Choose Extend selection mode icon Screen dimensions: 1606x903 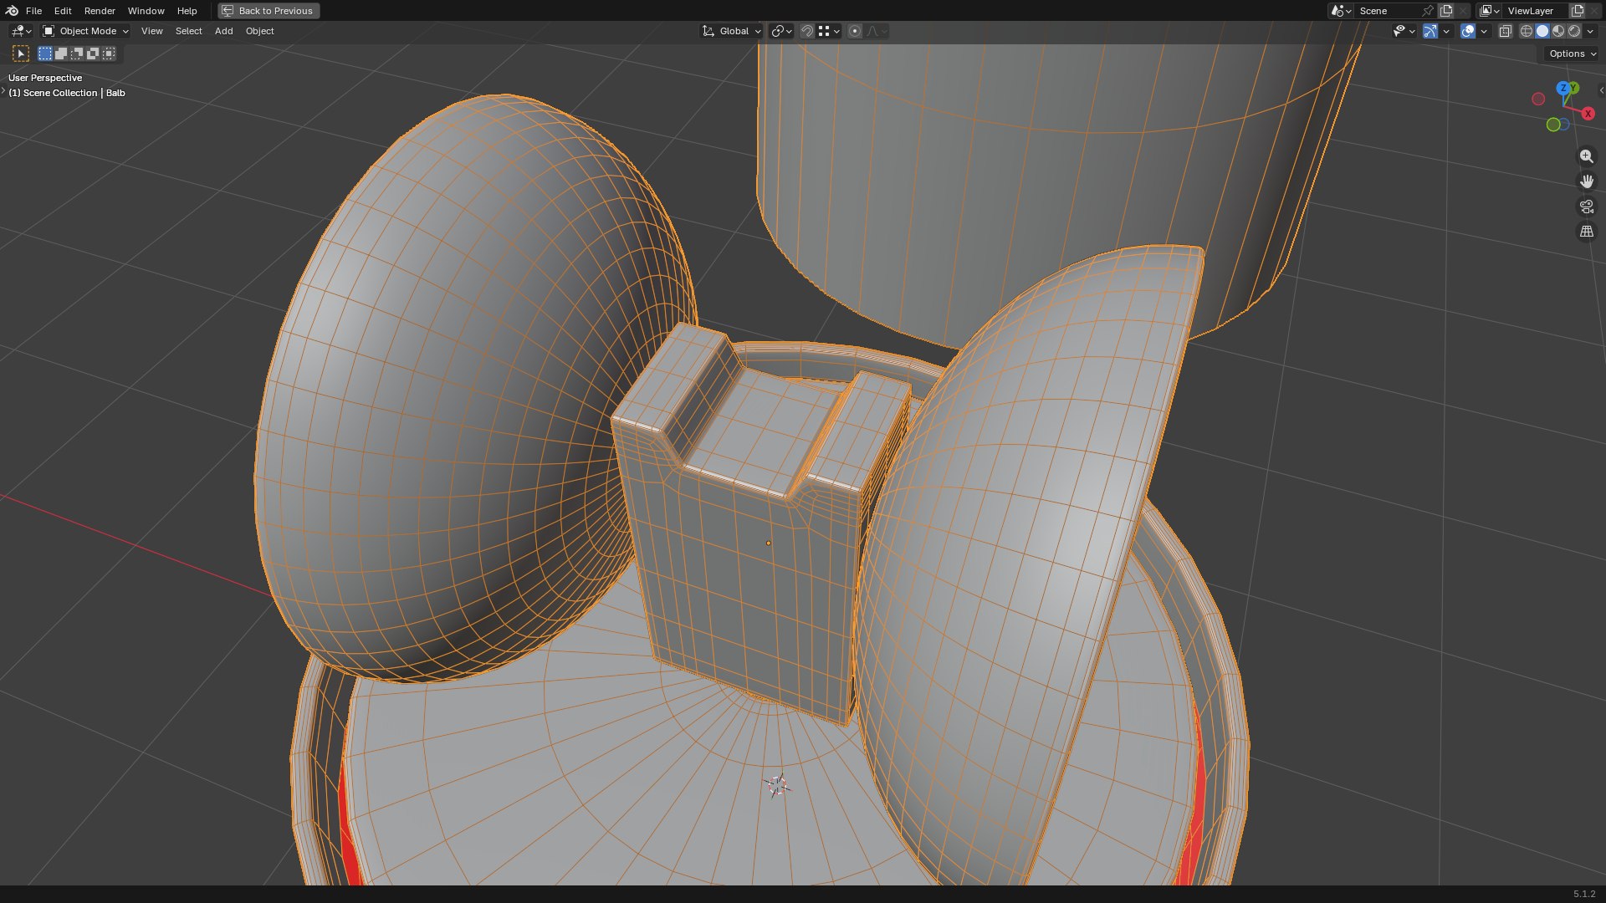(61, 54)
